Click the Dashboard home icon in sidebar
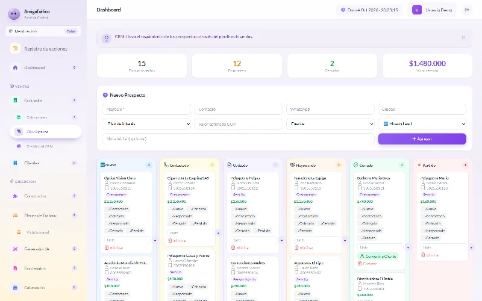The height and width of the screenshot is (301, 482). 15,67
